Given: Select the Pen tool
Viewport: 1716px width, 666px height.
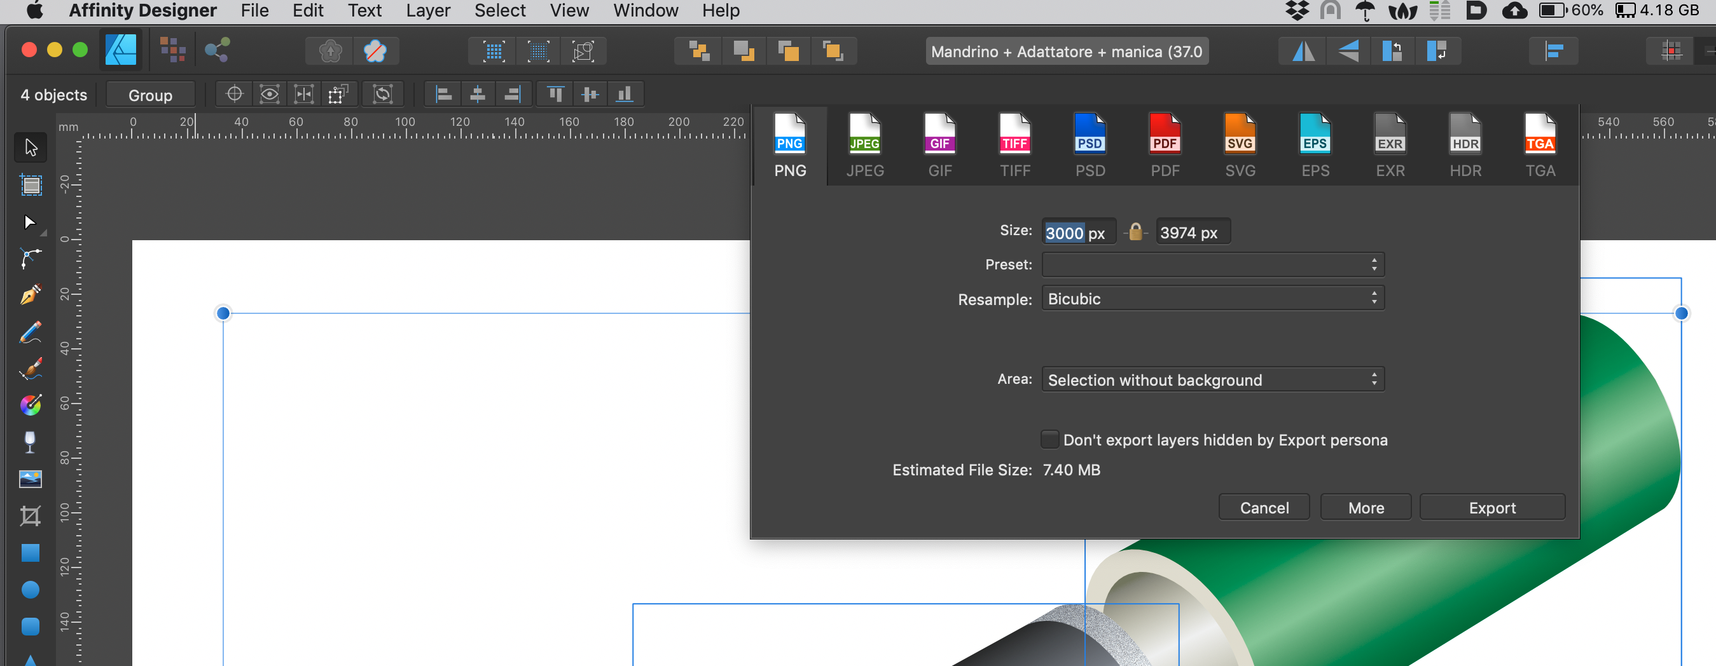Looking at the screenshot, I should pyautogui.click(x=31, y=295).
